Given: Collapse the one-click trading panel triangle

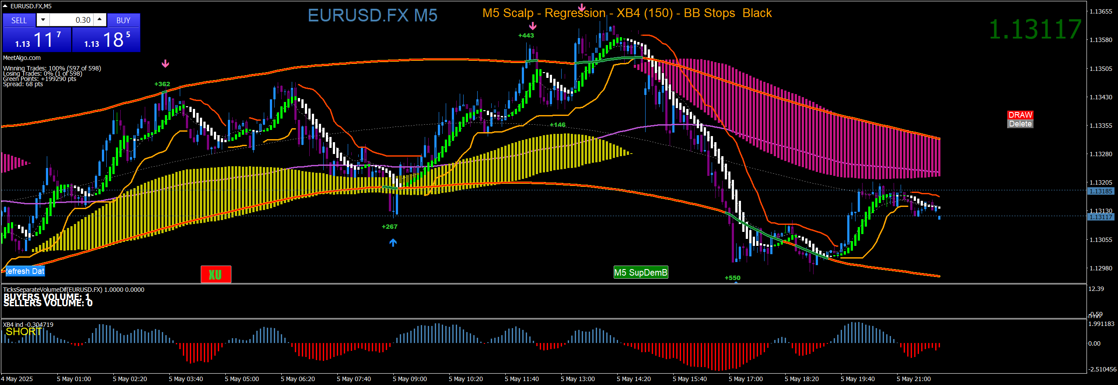Looking at the screenshot, I should [5, 6].
